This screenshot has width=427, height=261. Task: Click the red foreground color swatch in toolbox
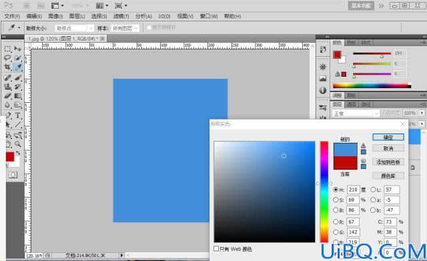point(10,157)
